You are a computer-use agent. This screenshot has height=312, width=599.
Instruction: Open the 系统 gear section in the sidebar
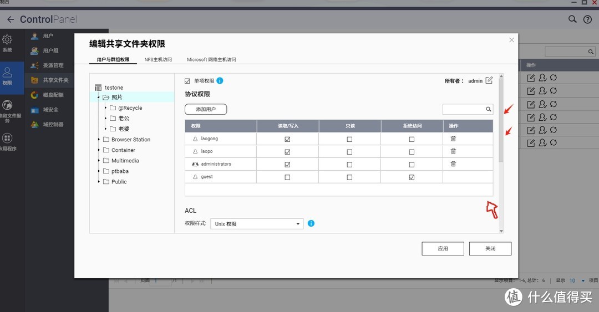pos(7,43)
